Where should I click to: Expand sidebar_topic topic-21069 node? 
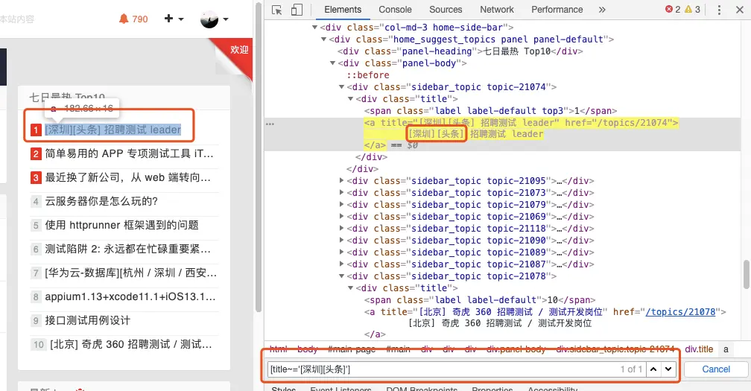(x=341, y=217)
